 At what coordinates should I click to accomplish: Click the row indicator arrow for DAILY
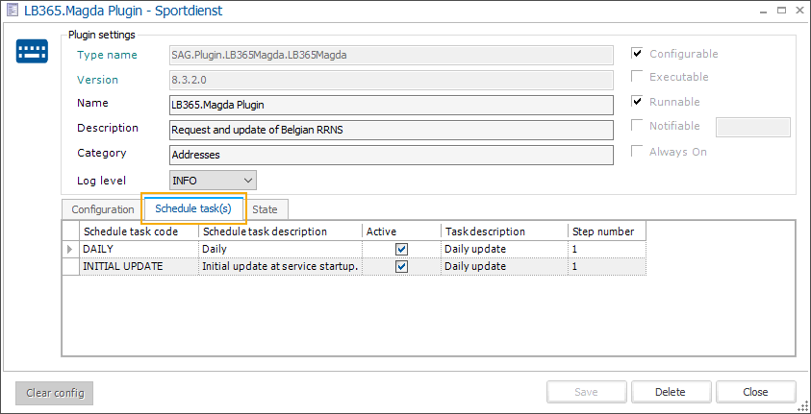(70, 249)
